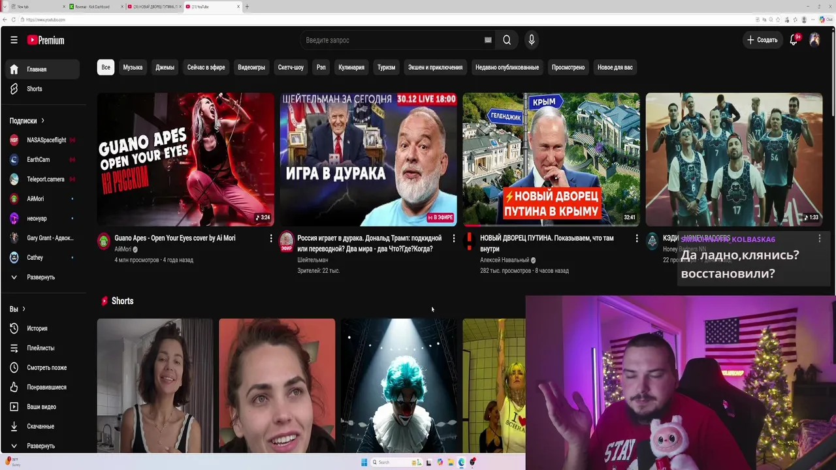Switch to Revenue - Kick Dashboard tab
This screenshot has height=470, width=836.
click(x=97, y=7)
